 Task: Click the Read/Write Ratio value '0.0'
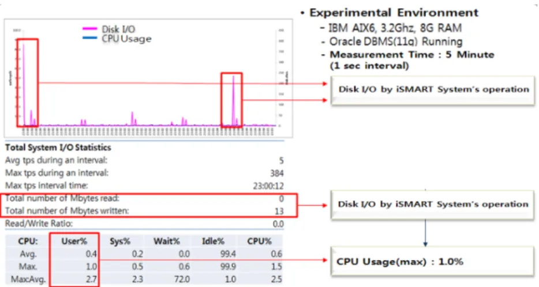[278, 224]
